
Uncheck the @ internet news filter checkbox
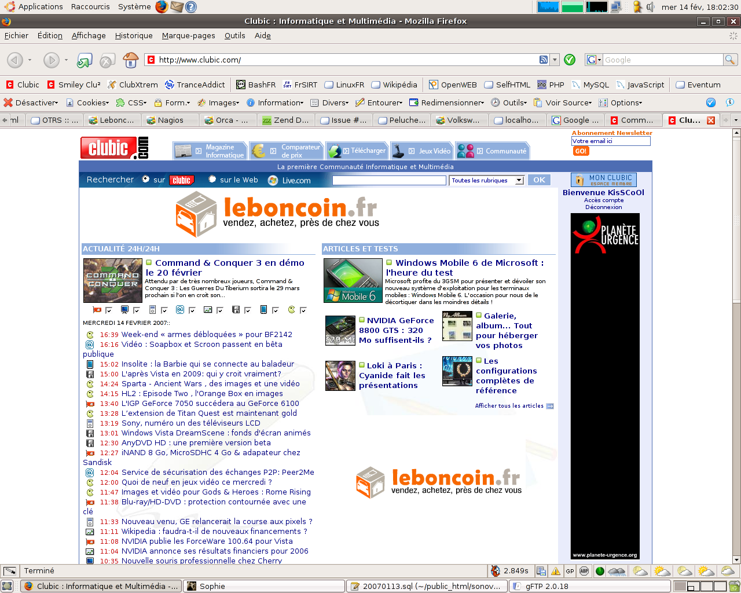pyautogui.click(x=192, y=310)
